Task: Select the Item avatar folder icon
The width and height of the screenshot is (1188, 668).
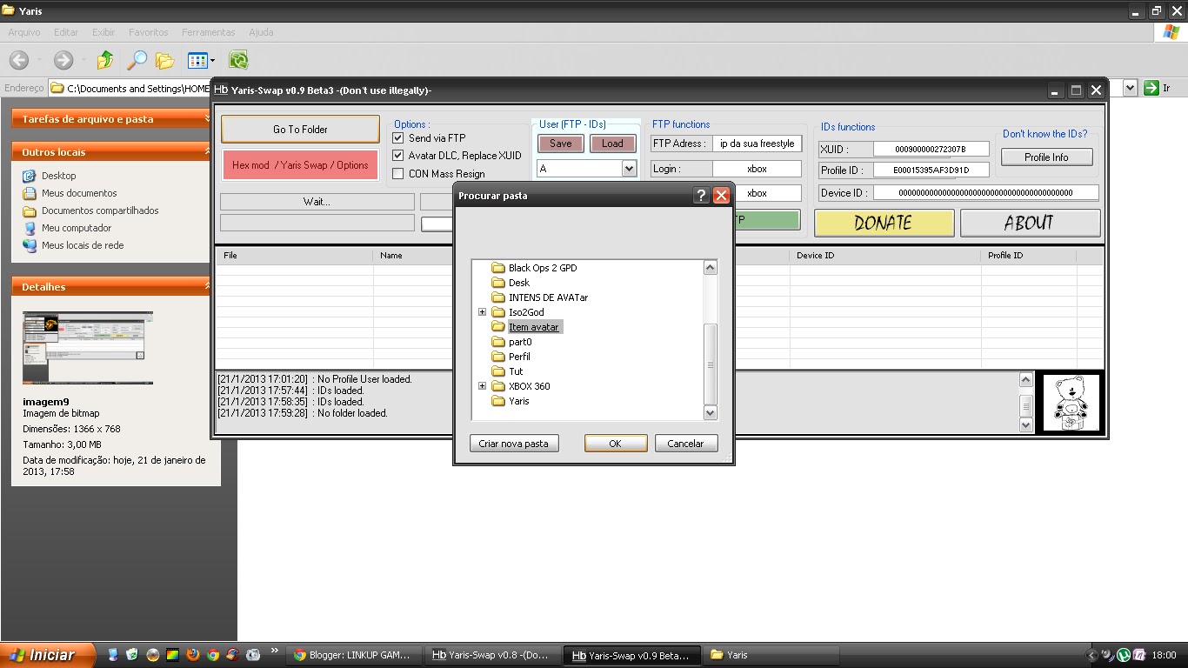Action: pos(498,327)
